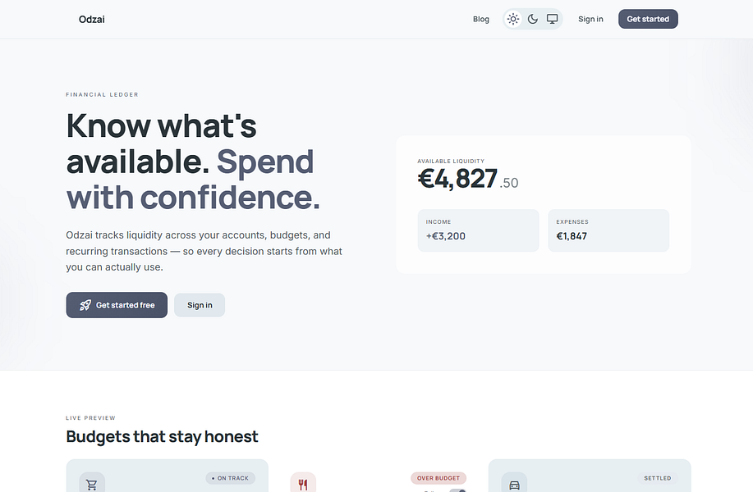This screenshot has width=753, height=492.
Task: Click the On Track status badge
Action: [x=231, y=478]
